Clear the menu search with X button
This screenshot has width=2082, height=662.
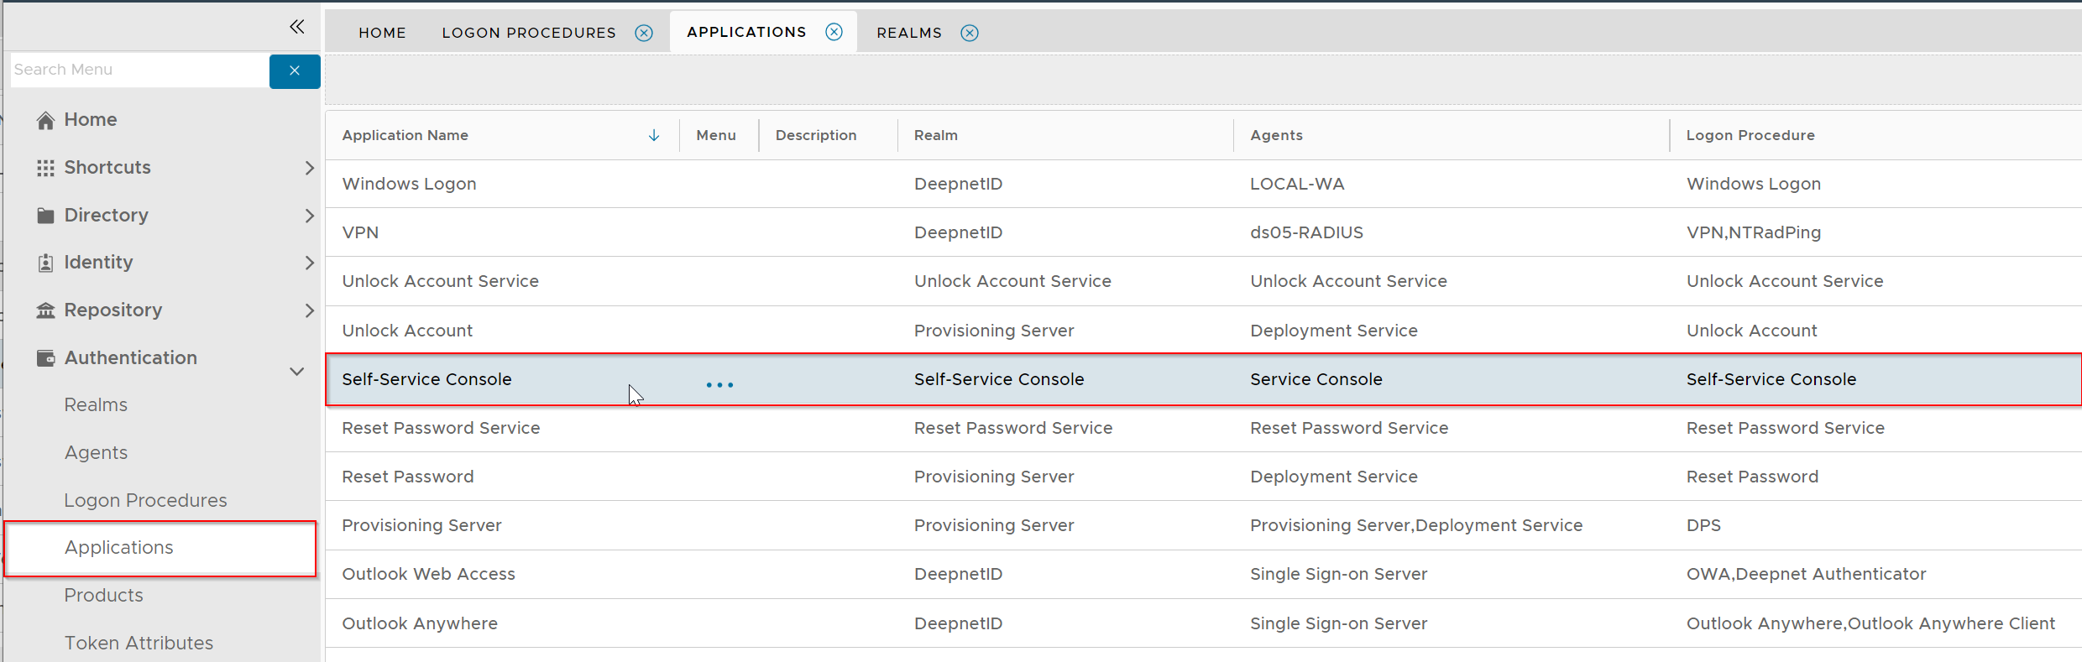click(295, 71)
